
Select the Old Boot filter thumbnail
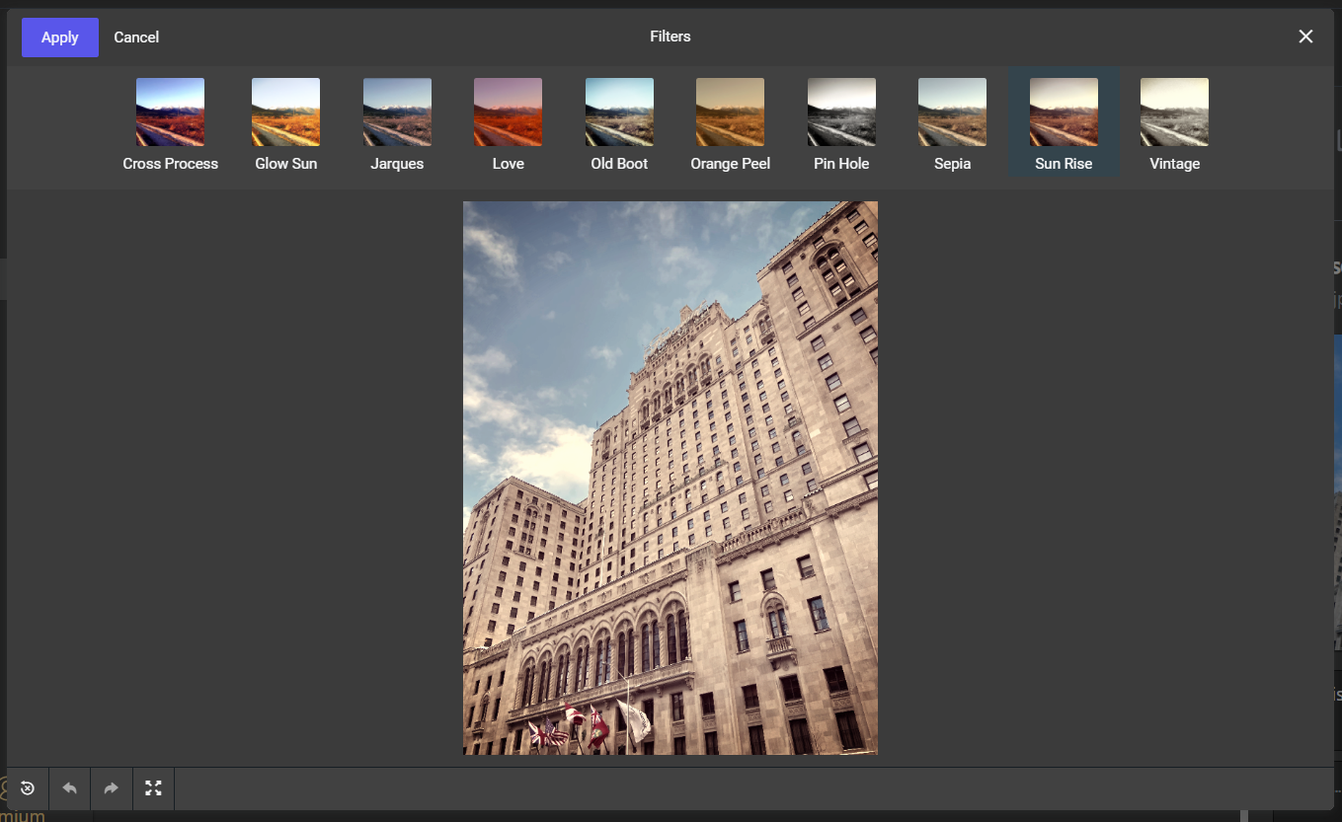tap(619, 112)
